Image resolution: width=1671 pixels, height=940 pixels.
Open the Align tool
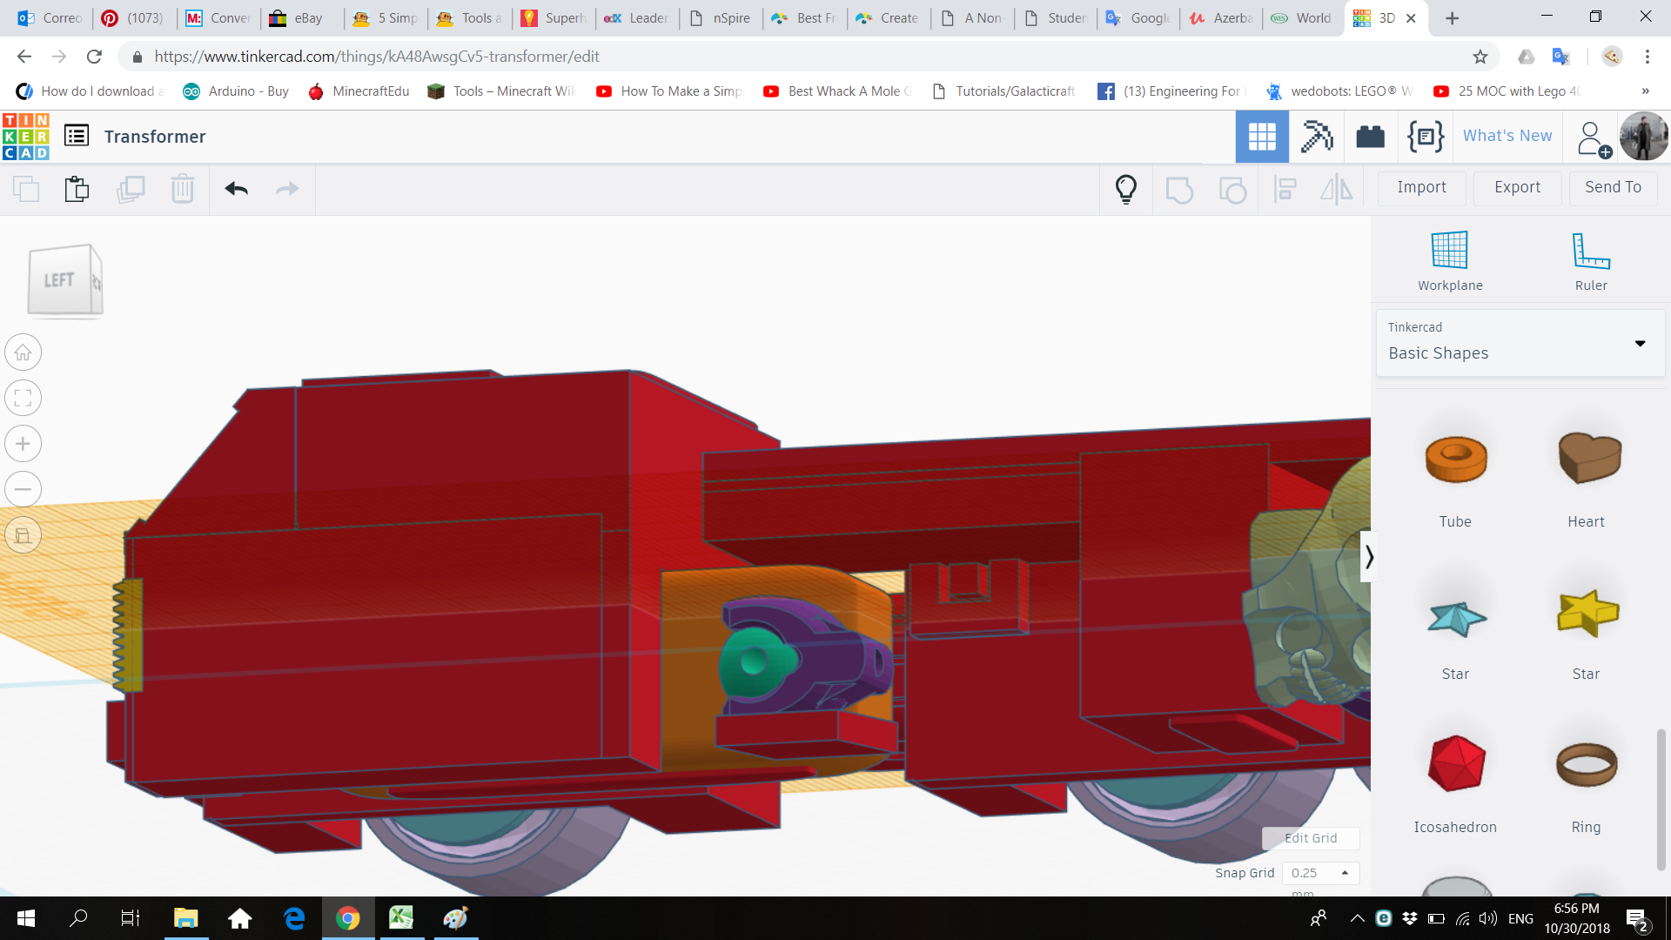click(1285, 189)
